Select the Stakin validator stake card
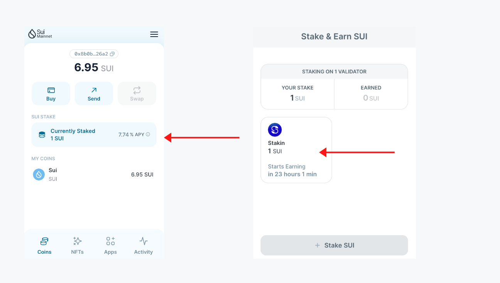Viewport: 500px width, 283px height. pos(296,150)
